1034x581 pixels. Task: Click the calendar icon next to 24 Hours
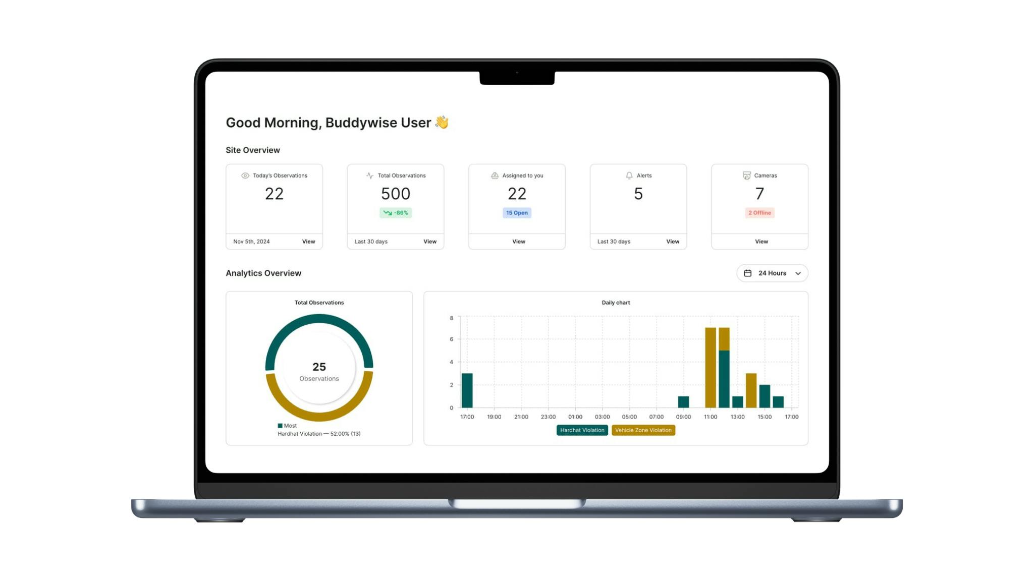(x=748, y=273)
